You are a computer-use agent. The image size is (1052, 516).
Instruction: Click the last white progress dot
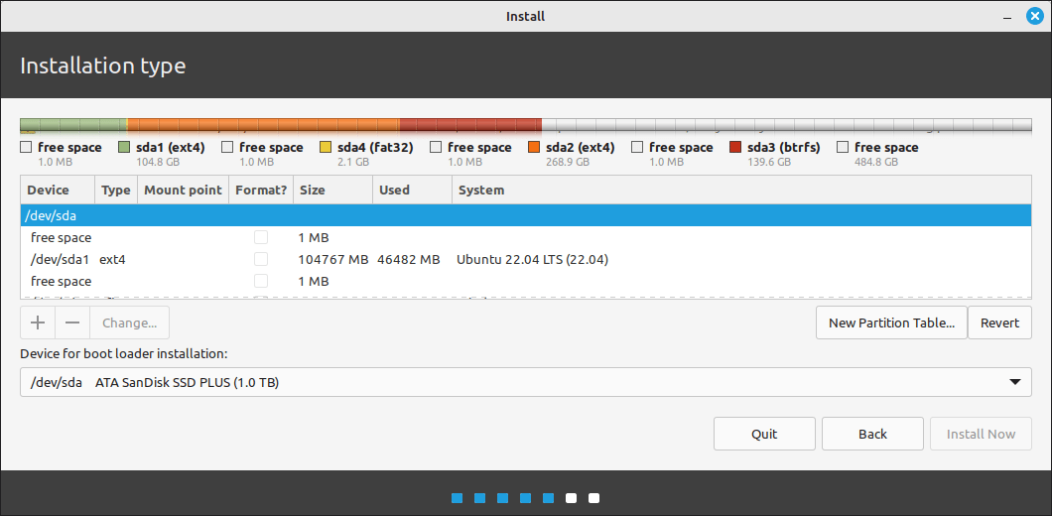click(x=593, y=498)
